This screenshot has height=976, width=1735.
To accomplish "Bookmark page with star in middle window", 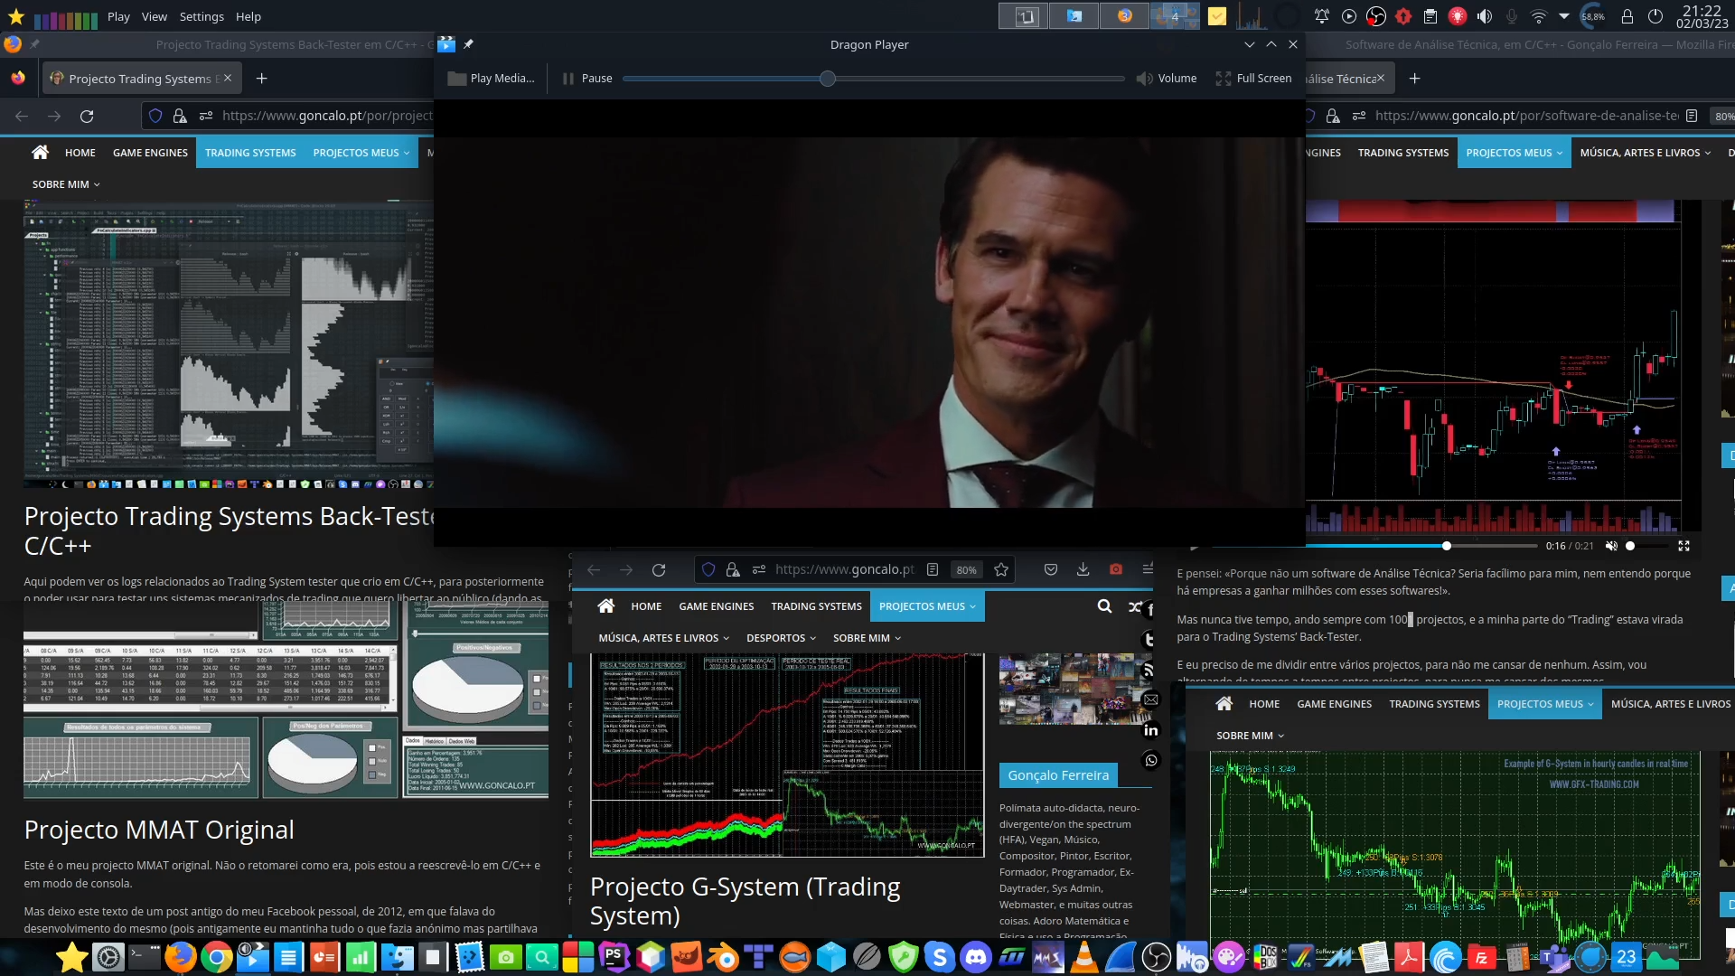I will 1001,569.
